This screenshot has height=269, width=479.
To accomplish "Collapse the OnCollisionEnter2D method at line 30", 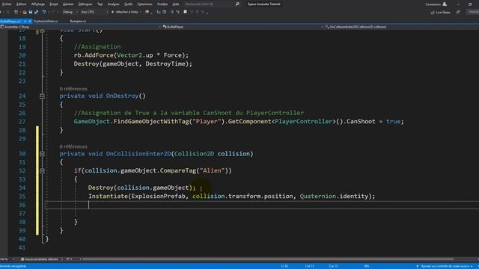I will [x=42, y=154].
